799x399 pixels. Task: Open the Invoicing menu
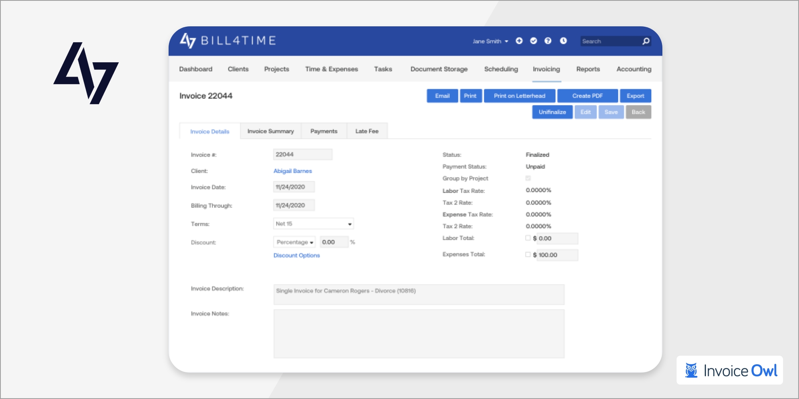pos(547,69)
